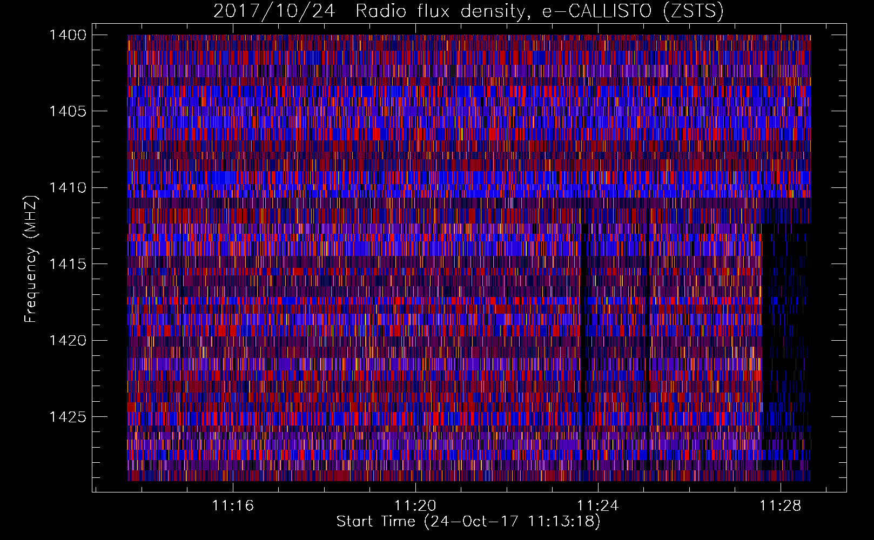This screenshot has height=540, width=874.
Task: Click the 'Frequency (MHZ)' axis title
Action: tap(31, 259)
